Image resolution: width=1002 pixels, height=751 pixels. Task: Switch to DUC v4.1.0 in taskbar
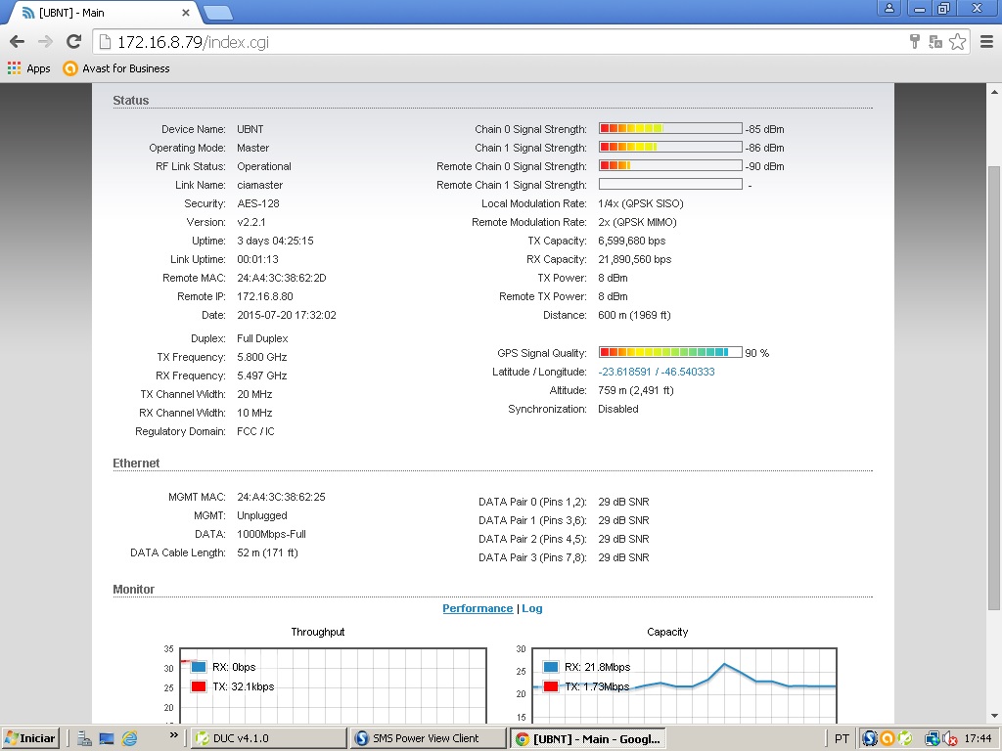[268, 738]
